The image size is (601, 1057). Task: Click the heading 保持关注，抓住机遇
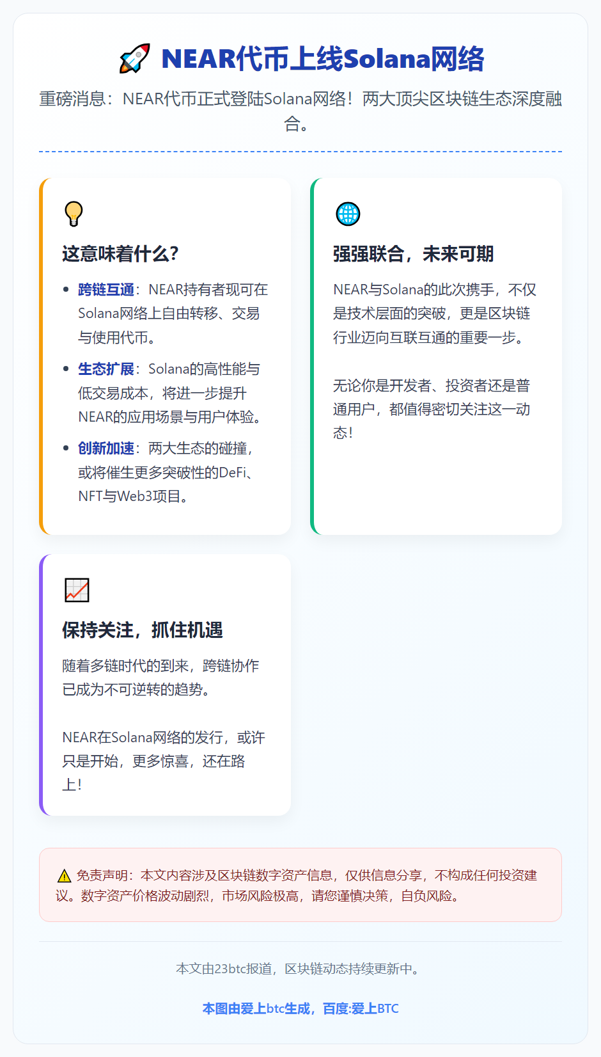pos(143,630)
